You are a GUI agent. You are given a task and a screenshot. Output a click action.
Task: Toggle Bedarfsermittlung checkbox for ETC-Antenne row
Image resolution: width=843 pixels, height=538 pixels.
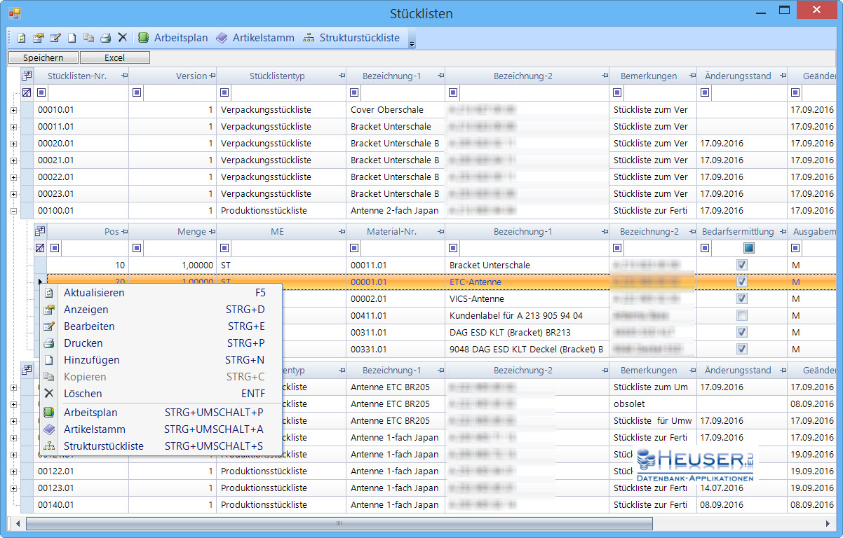(x=742, y=282)
